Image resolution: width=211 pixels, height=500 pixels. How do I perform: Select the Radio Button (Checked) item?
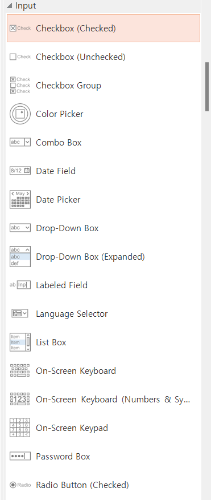click(104, 485)
